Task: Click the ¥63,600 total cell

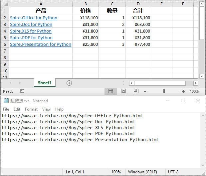Action: coord(138,24)
